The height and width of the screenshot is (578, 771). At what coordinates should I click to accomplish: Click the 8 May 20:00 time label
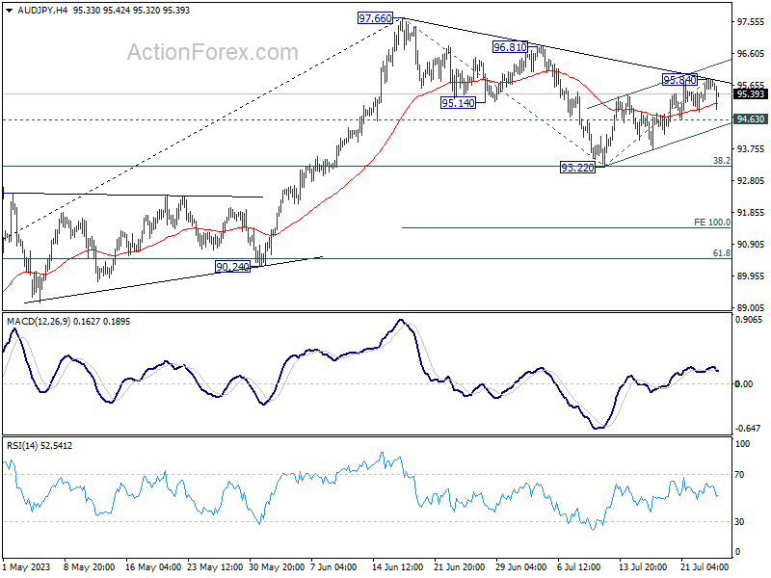tap(90, 567)
